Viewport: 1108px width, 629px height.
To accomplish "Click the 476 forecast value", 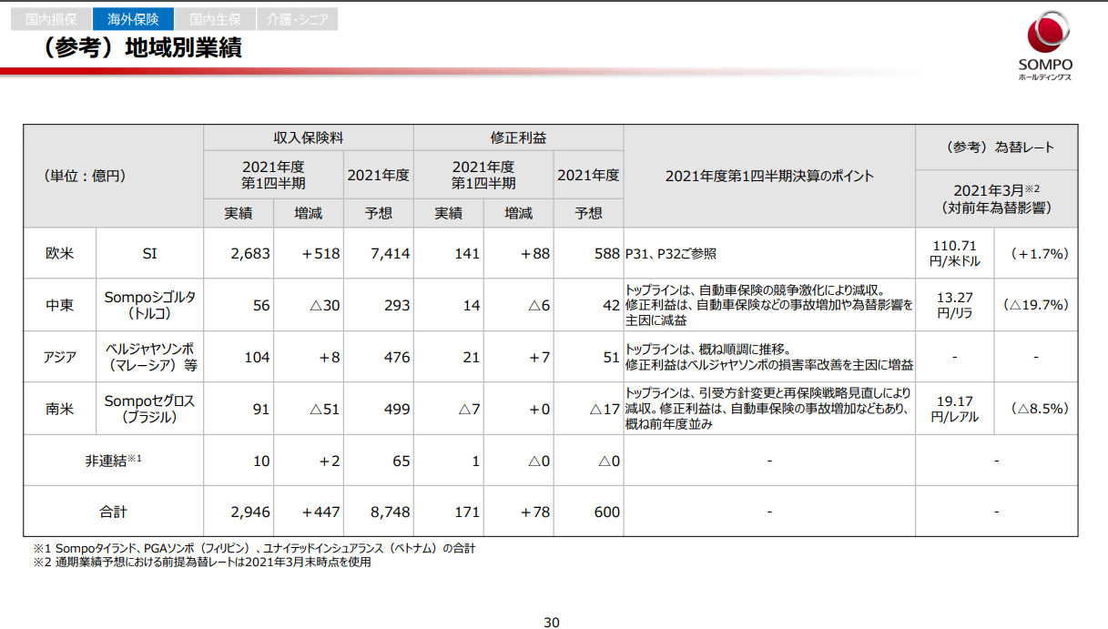I will pos(397,357).
